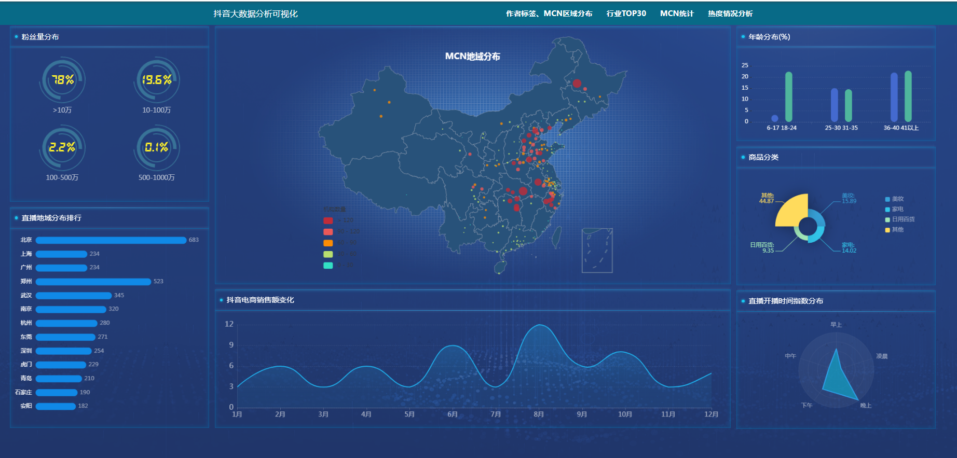Image resolution: width=957 pixels, height=458 pixels.
Task: Click the 78% fan gauge for >10万
Action: coord(62,80)
